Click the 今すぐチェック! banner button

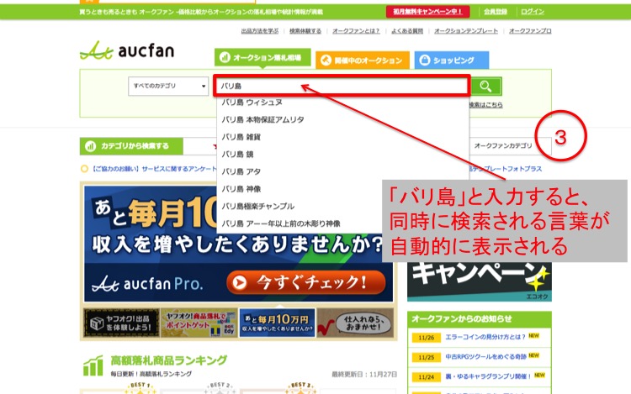tap(306, 282)
